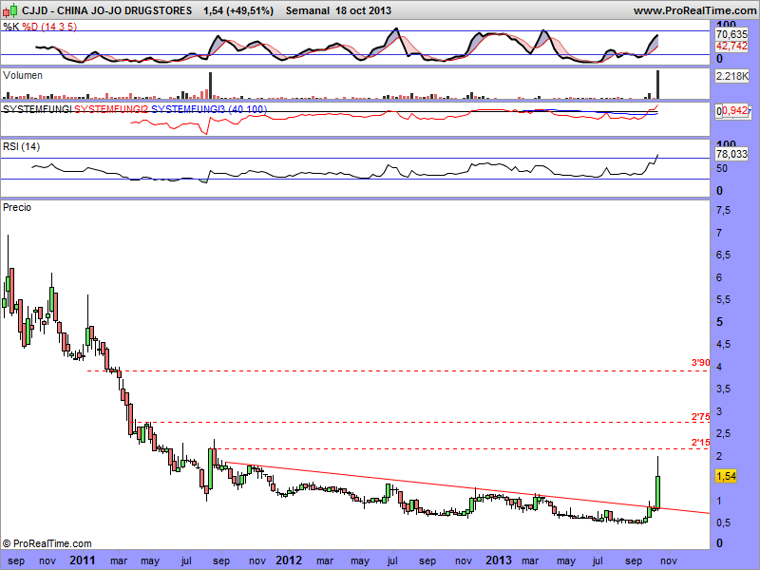Click the indicator value 0,942
This screenshot has width=760, height=570.
click(733, 111)
